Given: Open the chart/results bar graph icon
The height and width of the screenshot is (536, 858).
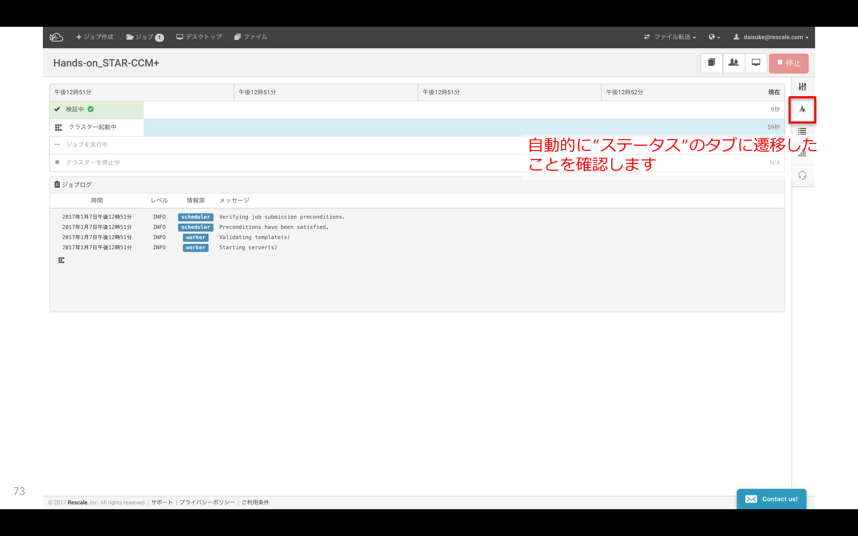Looking at the screenshot, I should coord(802,153).
